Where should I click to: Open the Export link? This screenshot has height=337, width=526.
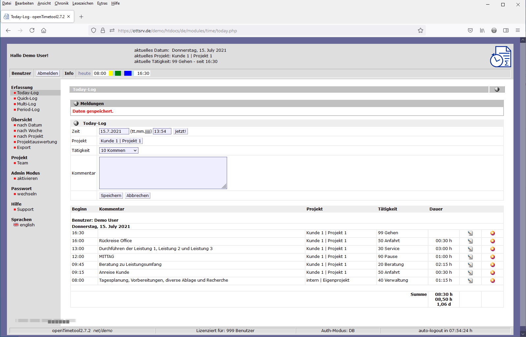(24, 148)
